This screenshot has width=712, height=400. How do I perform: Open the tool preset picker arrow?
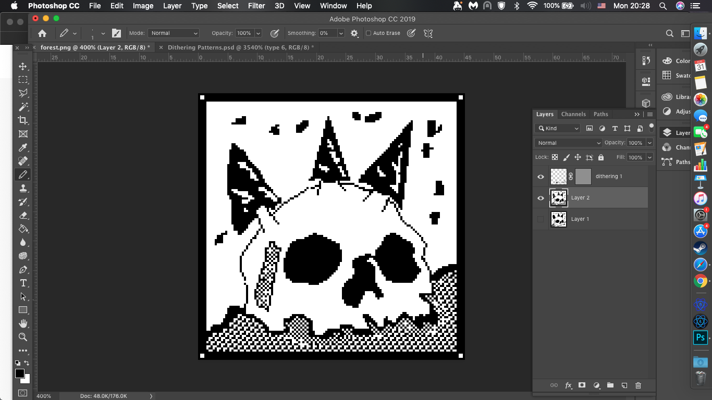tap(75, 33)
